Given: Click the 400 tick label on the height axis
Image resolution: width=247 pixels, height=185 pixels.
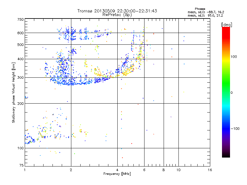Looking at the screenshot, I should click(20, 59).
